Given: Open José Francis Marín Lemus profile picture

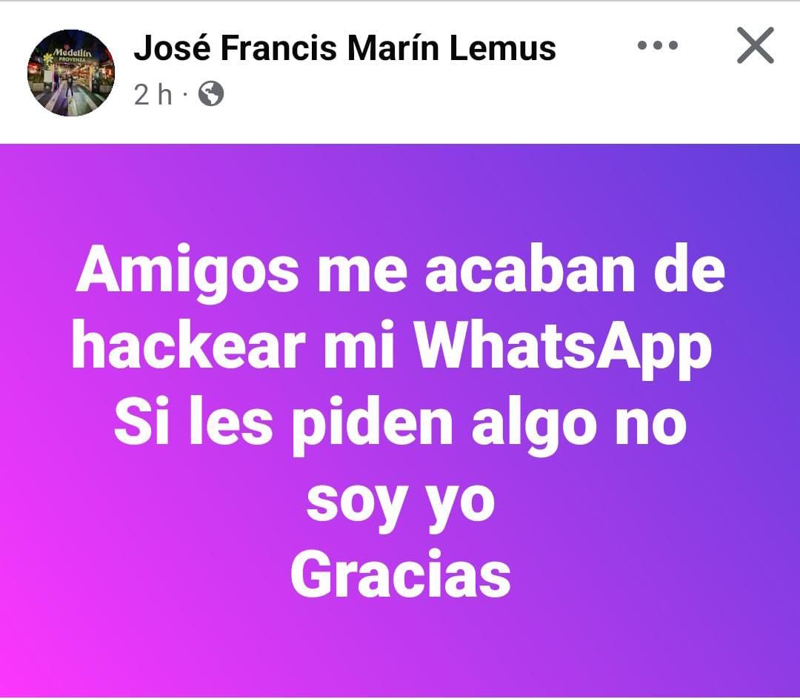Looking at the screenshot, I should click(x=71, y=73).
